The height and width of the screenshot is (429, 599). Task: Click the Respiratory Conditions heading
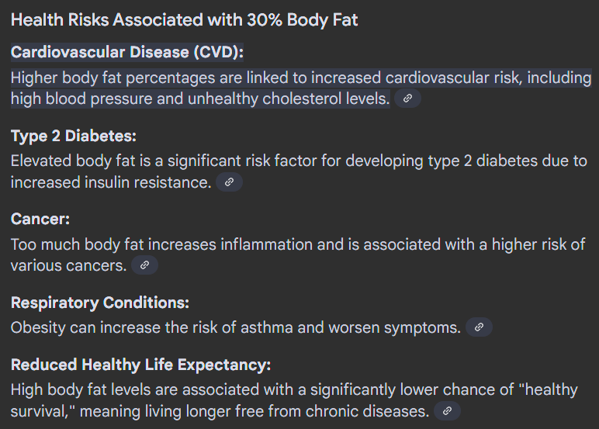pyautogui.click(x=100, y=303)
